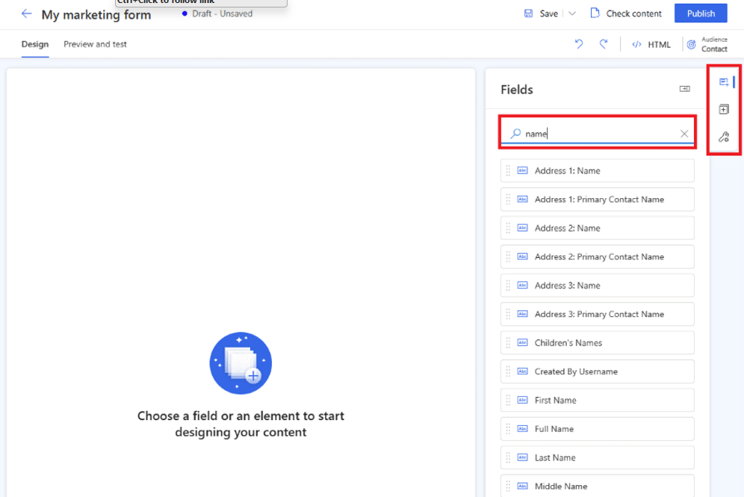Click into the fields search box

(598, 134)
